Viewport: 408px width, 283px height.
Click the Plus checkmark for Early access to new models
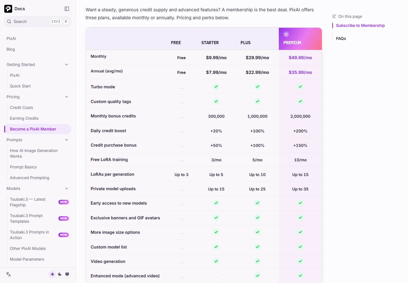click(258, 203)
